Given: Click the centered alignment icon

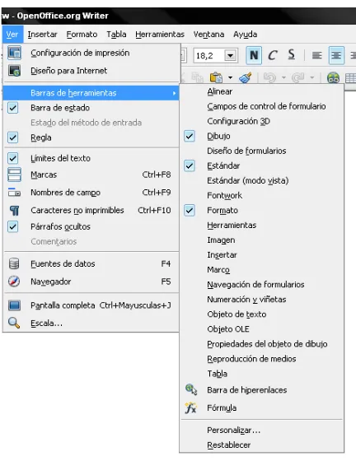Looking at the screenshot, I should point(336,55).
